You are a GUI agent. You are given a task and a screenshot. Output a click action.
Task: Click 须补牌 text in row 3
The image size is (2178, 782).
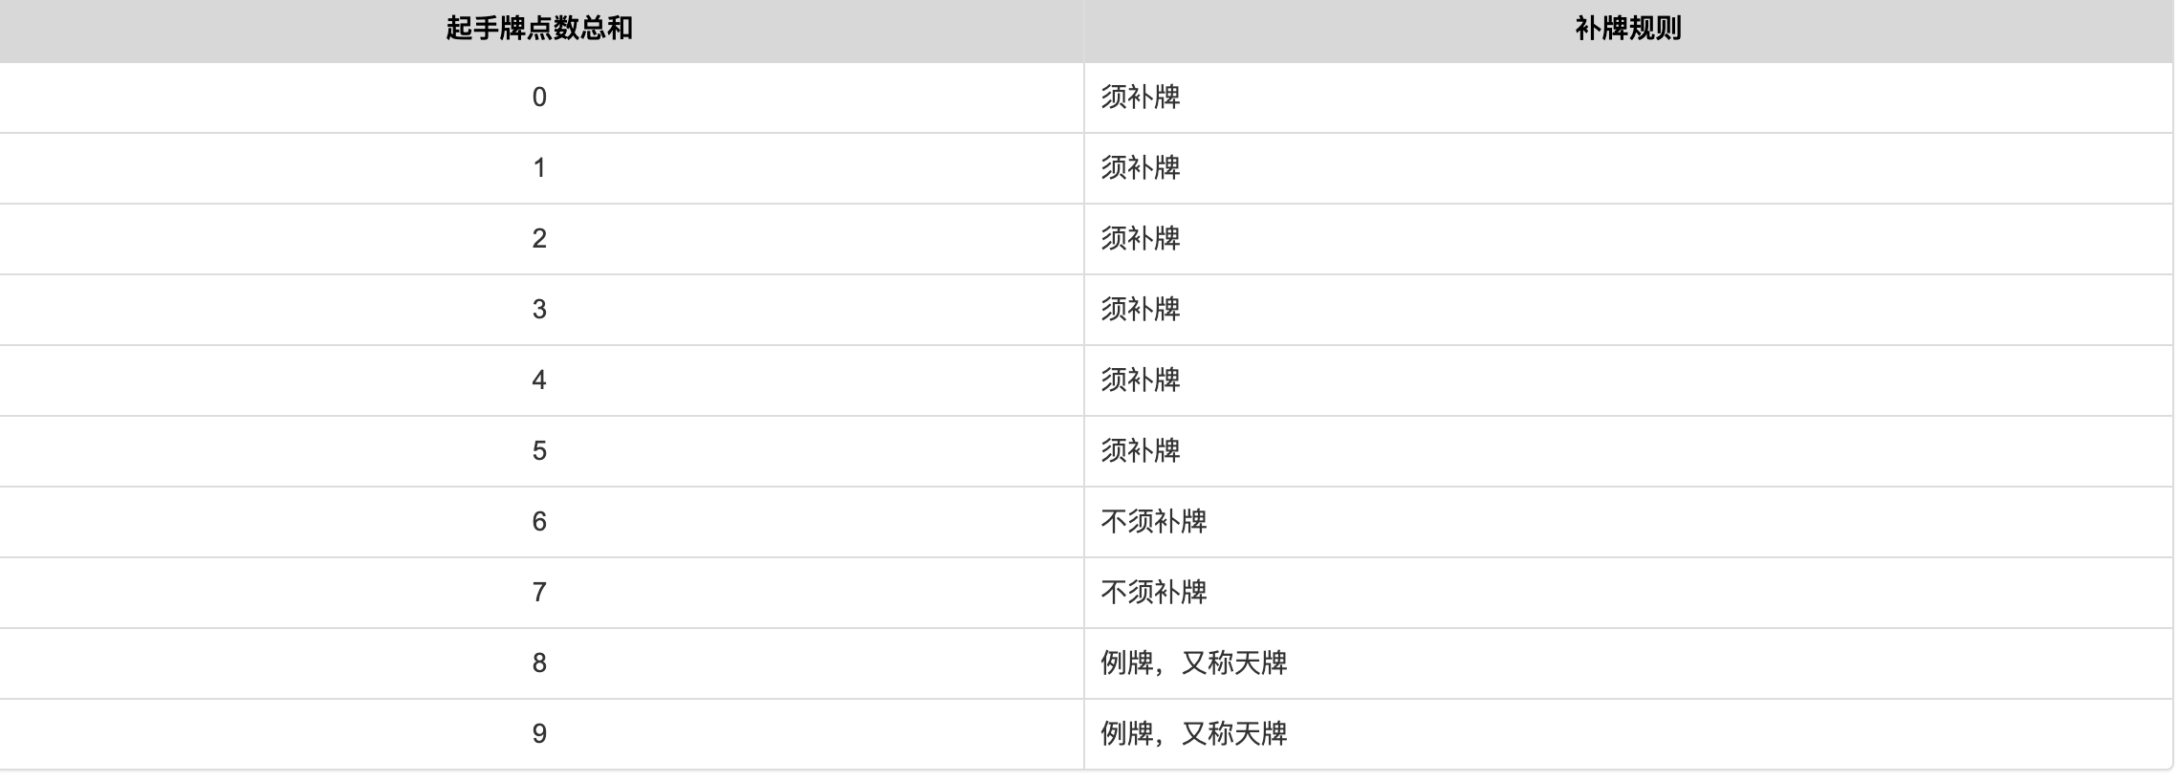pyautogui.click(x=1141, y=310)
